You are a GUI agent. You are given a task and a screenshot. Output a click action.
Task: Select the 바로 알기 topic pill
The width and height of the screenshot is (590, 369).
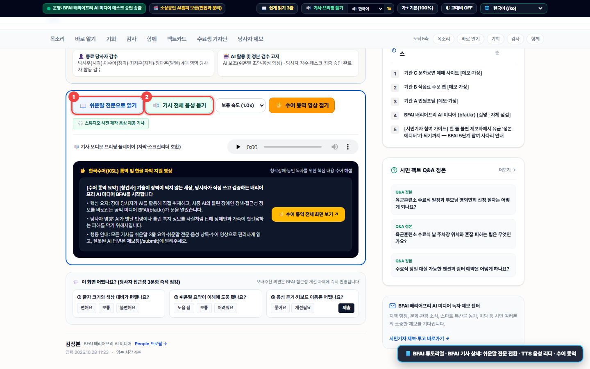pos(470,39)
